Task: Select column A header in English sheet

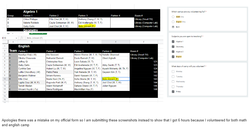Action: click(13, 42)
